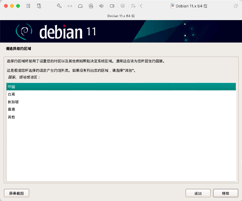The height and width of the screenshot is (201, 242).
Task: Select 新加坡 in the region list
Action: coord(121,102)
